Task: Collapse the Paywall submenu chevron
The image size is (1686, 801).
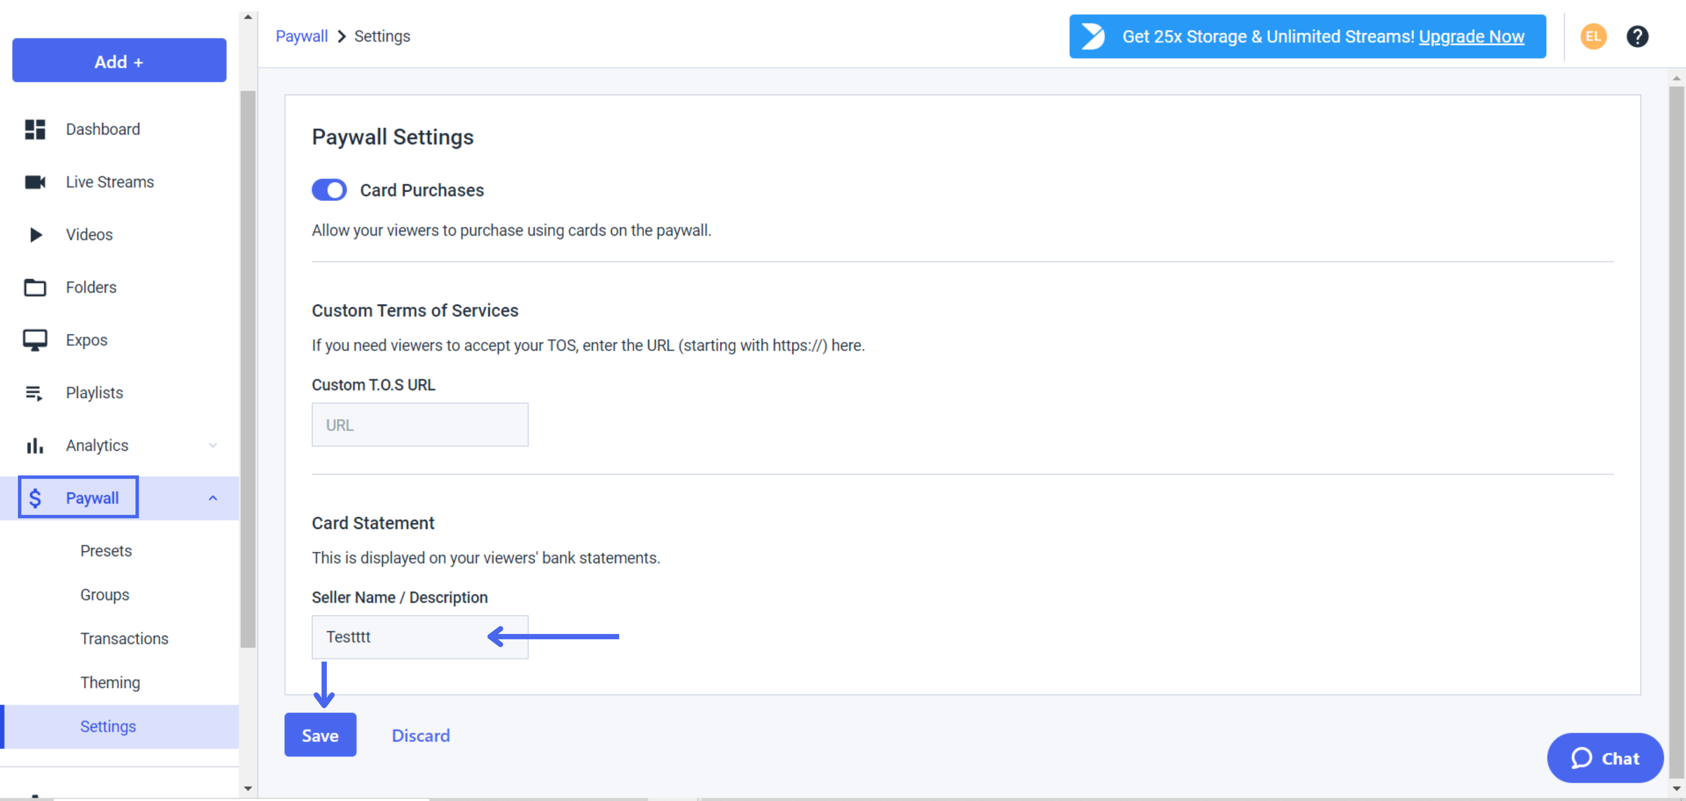Action: click(x=213, y=498)
